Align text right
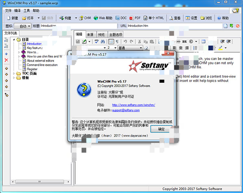The image size is (243, 193). click(x=187, y=48)
